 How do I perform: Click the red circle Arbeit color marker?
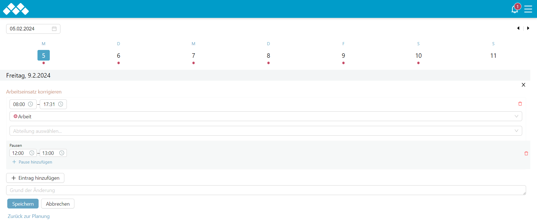pos(15,116)
